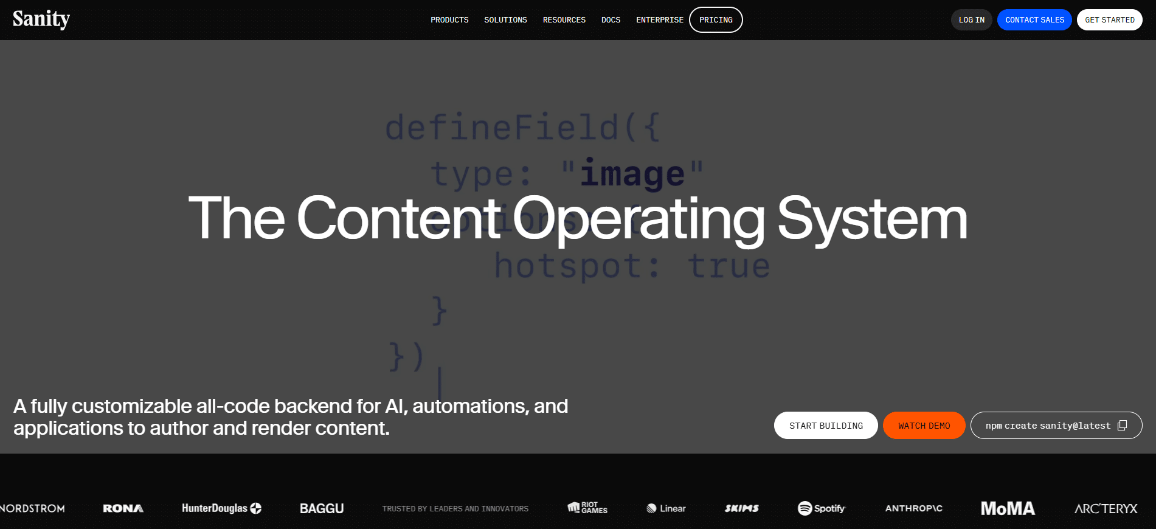The width and height of the screenshot is (1156, 529).
Task: Click the Linear logo
Action: 666,508
